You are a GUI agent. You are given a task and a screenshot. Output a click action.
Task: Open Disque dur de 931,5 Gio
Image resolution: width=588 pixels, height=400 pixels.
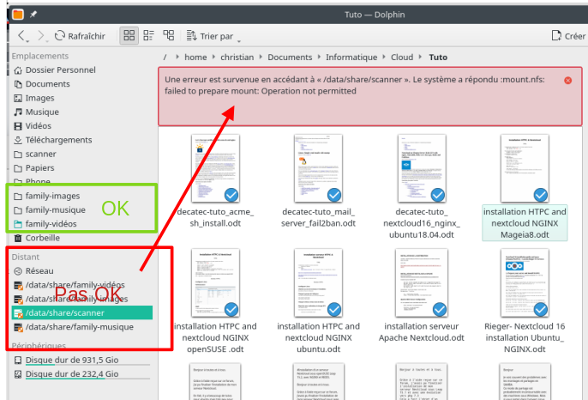pyautogui.click(x=81, y=360)
